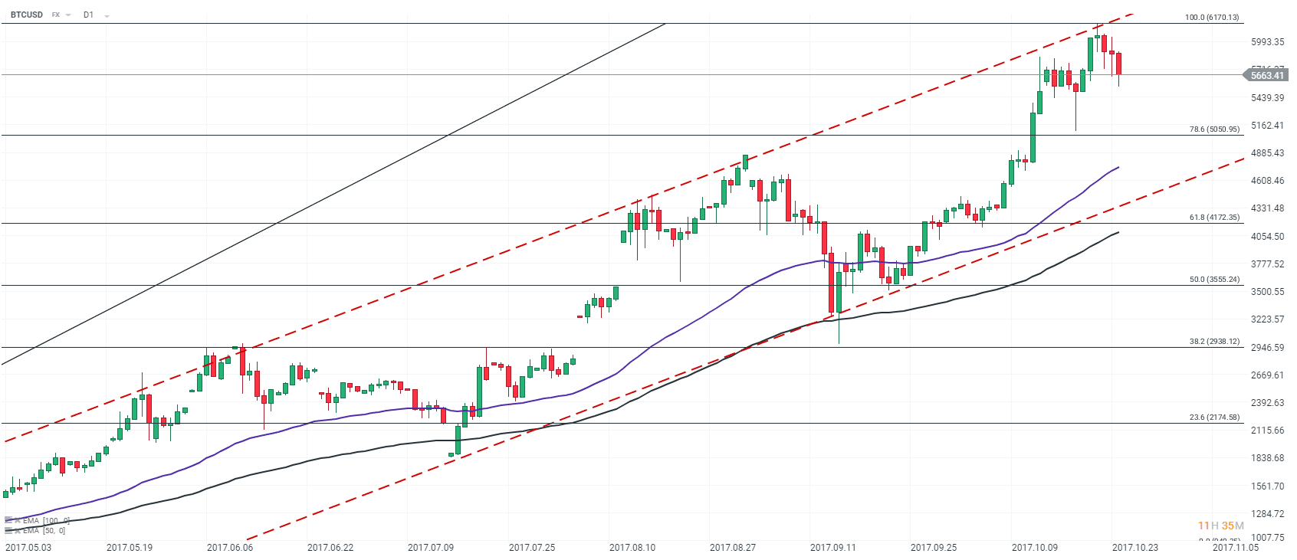Click the 2946.59 price axis label
Image resolution: width=1297 pixels, height=560 pixels.
point(1268,348)
